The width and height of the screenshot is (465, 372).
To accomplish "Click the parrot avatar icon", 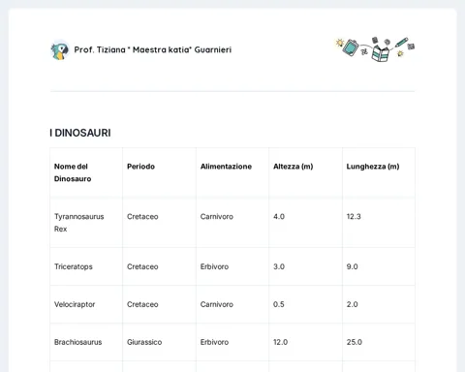I will (60, 50).
